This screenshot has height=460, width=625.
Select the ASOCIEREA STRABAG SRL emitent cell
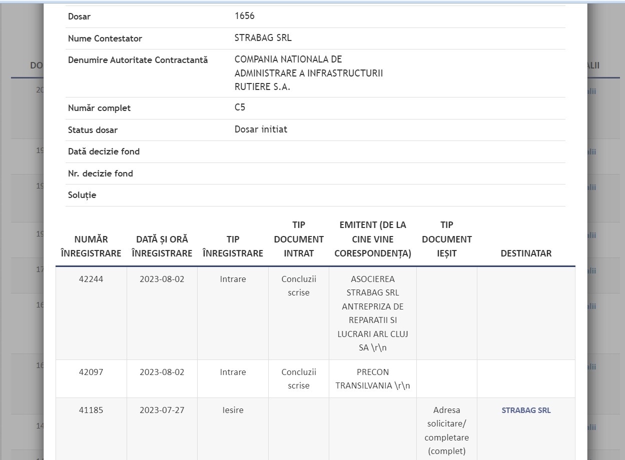point(373,313)
